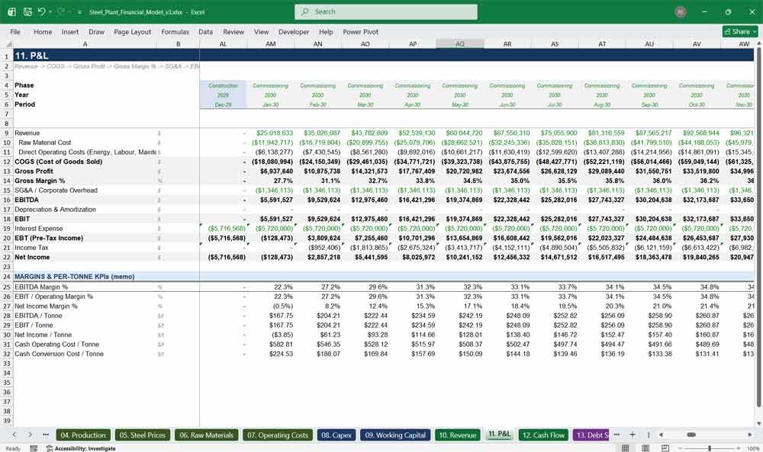Open the Developer ribbon tab
Screen dimensions: 763x452
(x=294, y=31)
